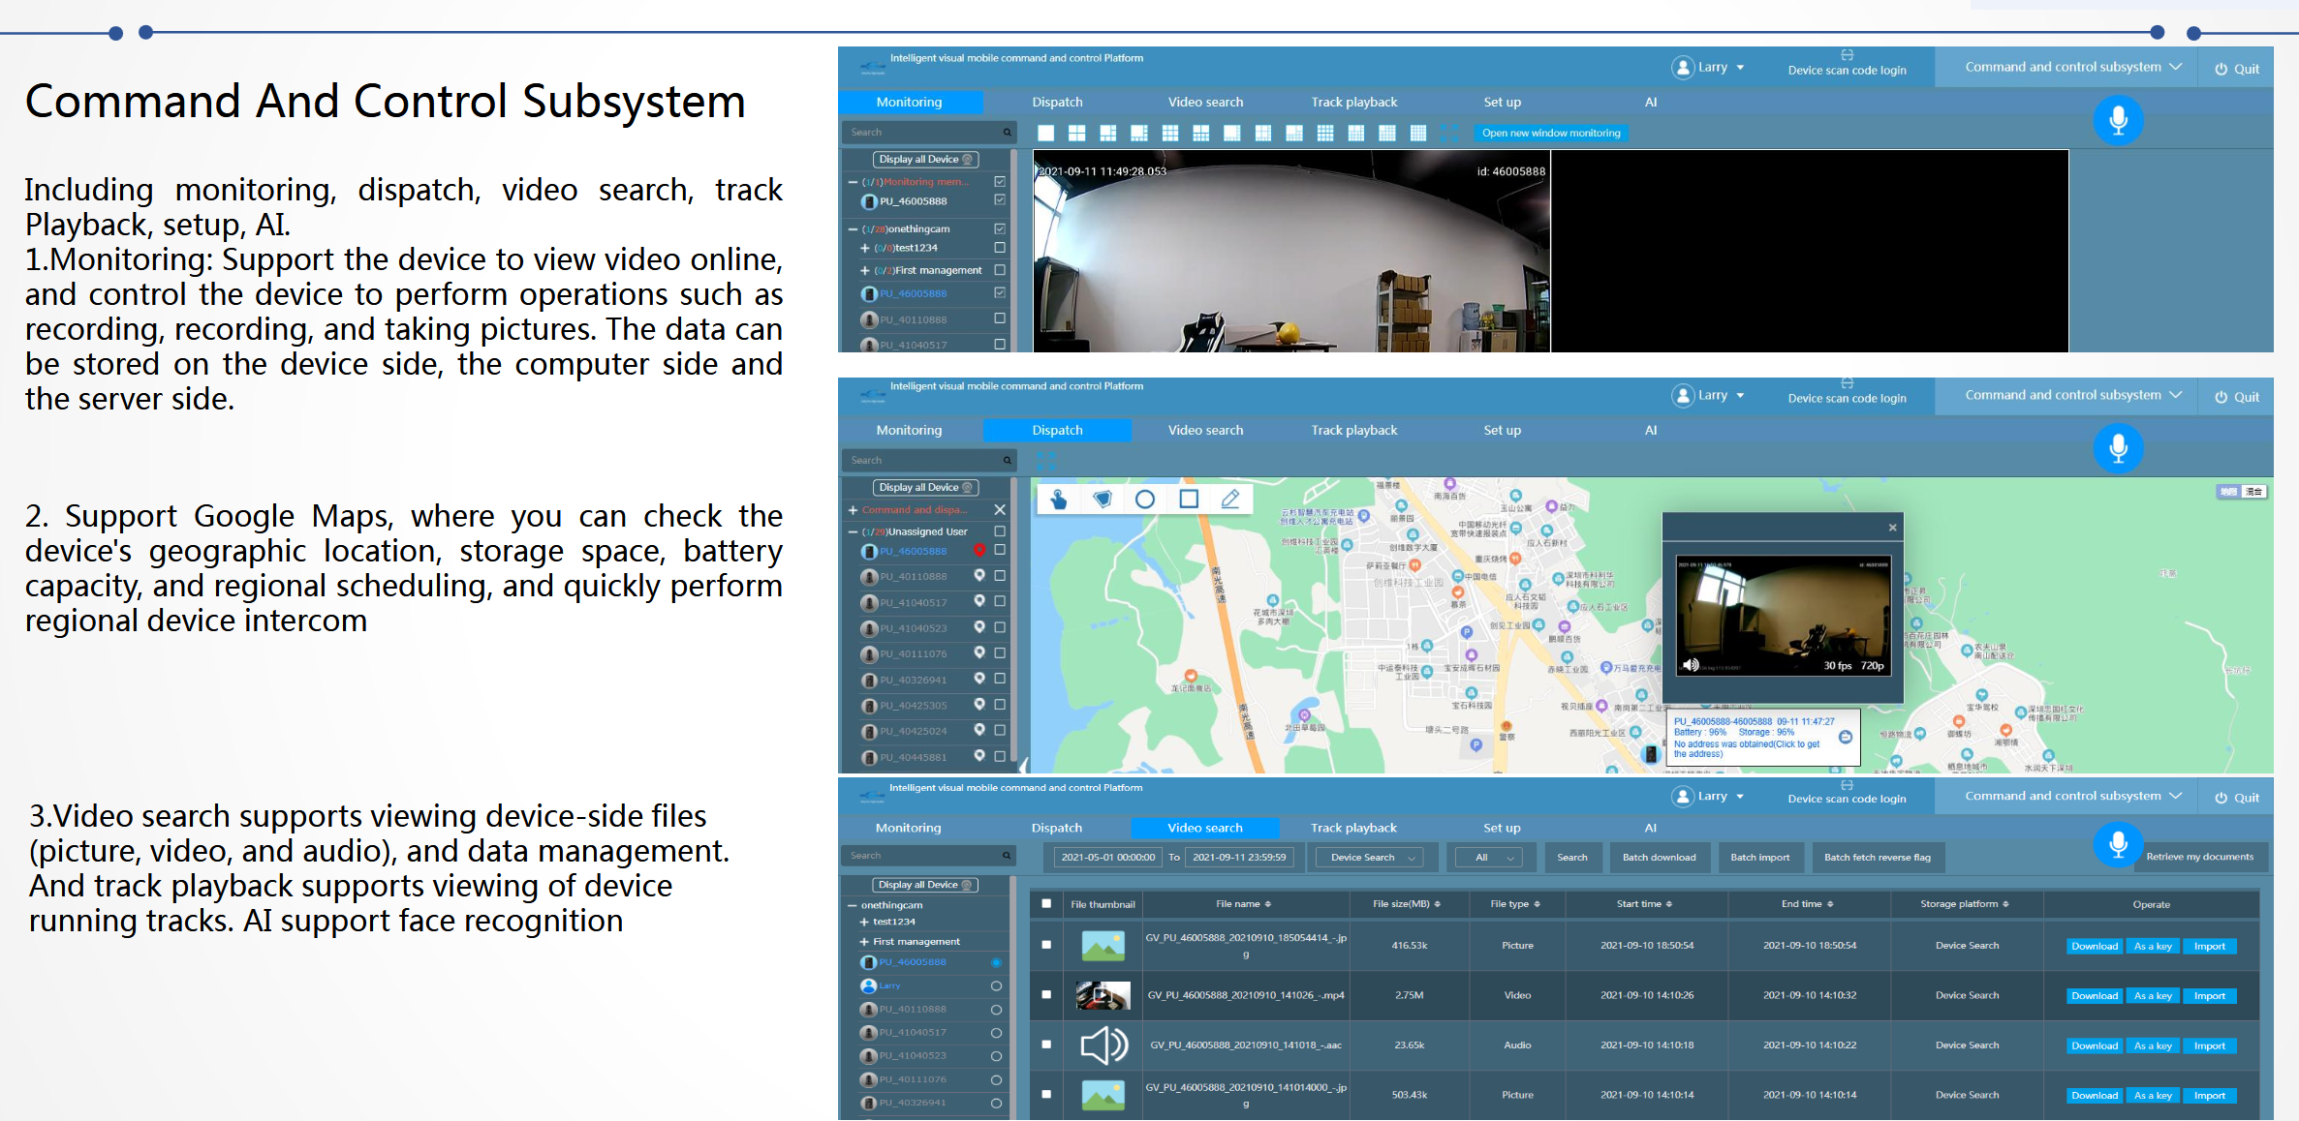Select the hand pointer tool on map
The image size is (2299, 1121).
pos(1059,500)
